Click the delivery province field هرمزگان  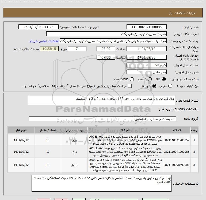point(147,65)
